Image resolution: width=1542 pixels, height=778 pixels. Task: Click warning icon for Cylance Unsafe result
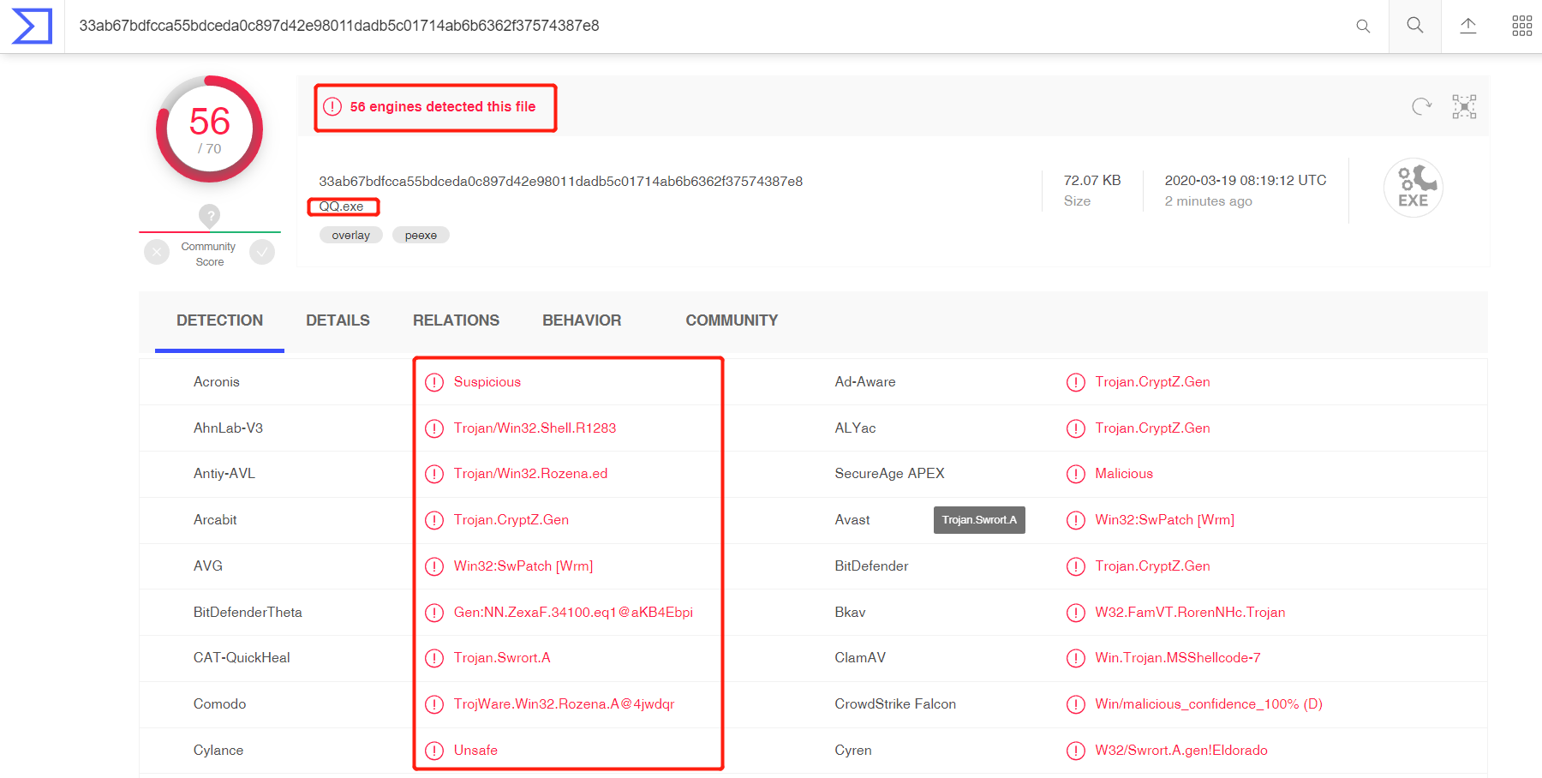434,751
